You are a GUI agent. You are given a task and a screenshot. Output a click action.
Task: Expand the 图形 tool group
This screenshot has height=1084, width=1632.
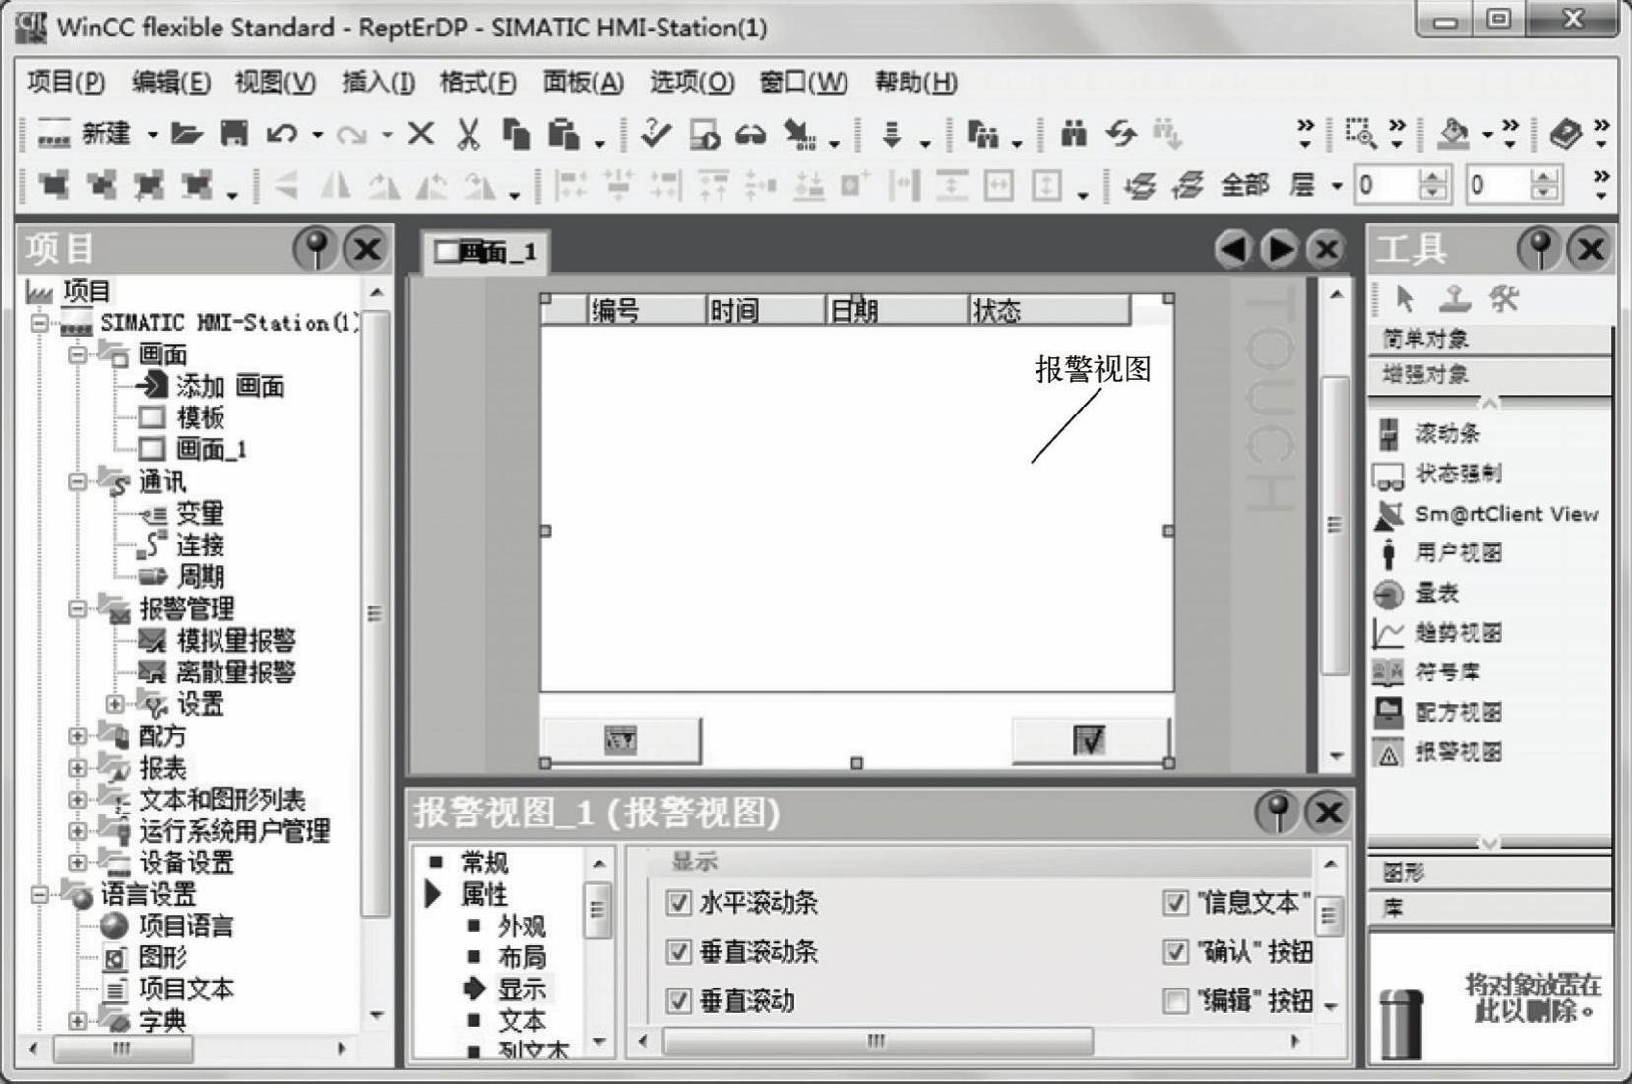(1490, 872)
